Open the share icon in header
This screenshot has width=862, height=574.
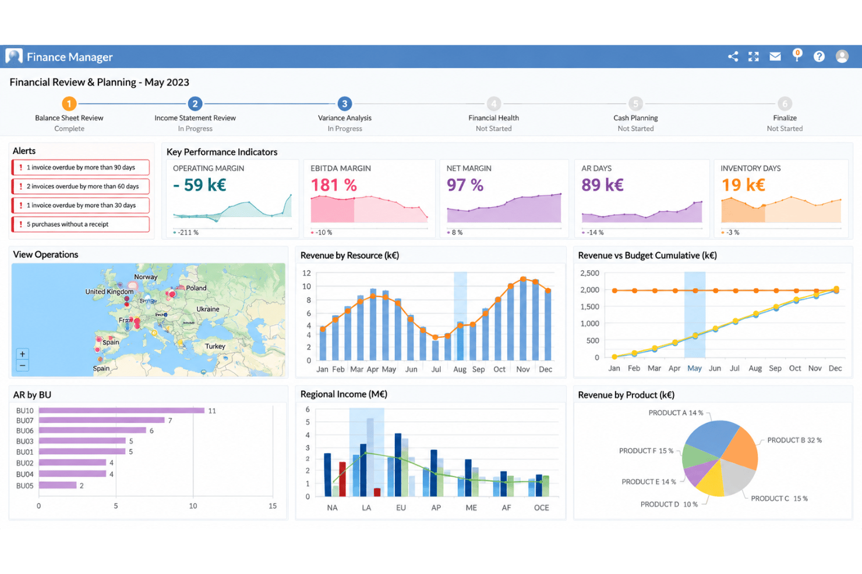pos(733,56)
